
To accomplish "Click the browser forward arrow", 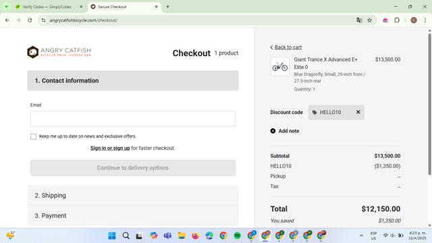I will [18, 20].
